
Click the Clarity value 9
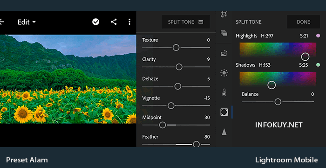pos(208,59)
